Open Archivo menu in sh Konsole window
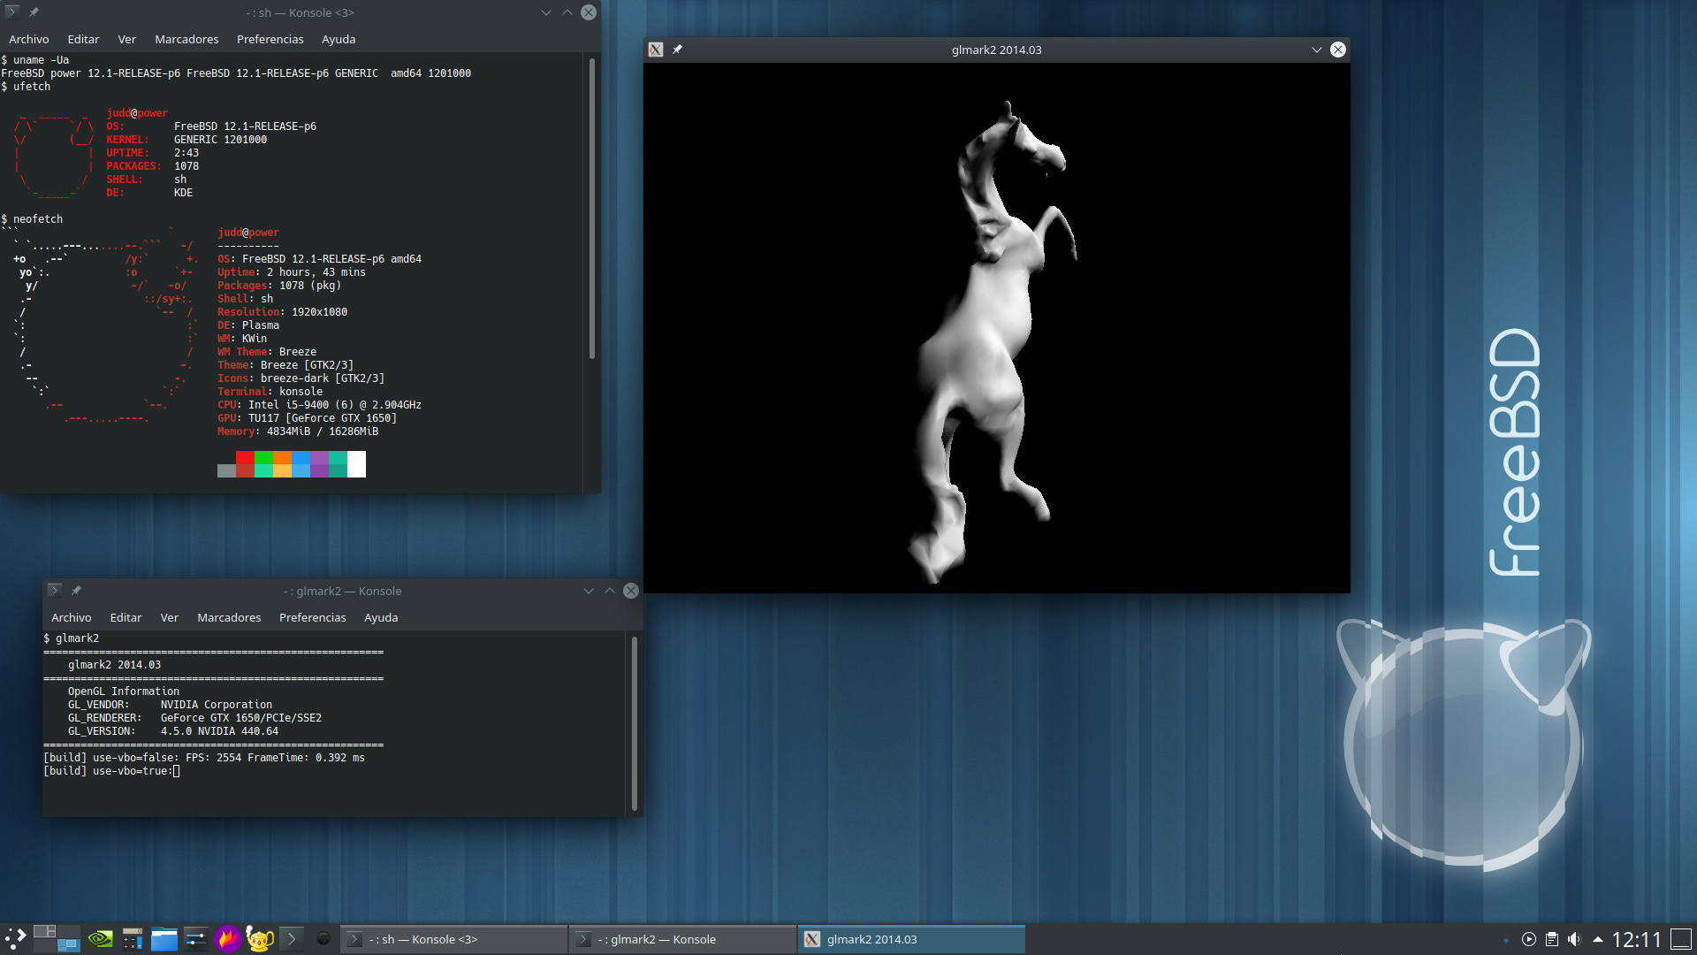This screenshot has height=955, width=1697. (x=29, y=40)
